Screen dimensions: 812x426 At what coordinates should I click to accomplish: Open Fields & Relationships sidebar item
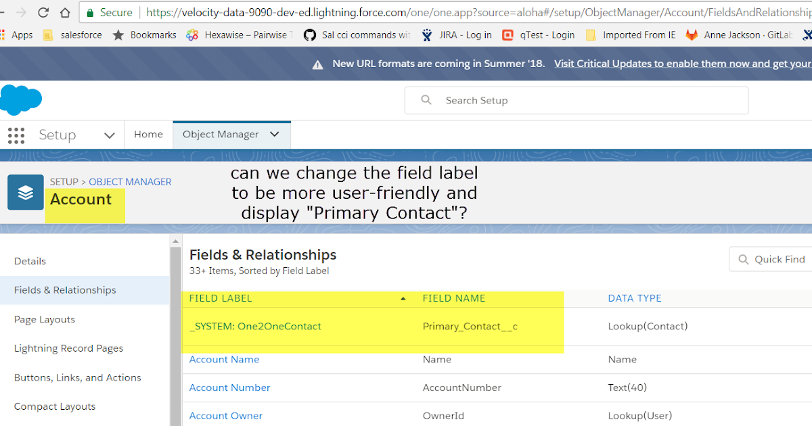(x=85, y=290)
